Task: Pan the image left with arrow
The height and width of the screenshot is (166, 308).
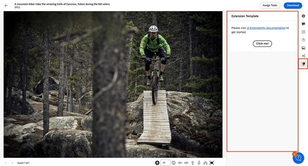Action: point(180,163)
